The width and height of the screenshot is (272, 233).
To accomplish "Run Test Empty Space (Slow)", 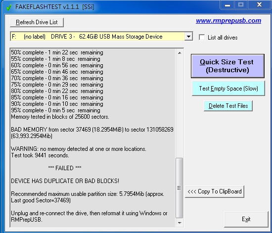I will [228, 89].
